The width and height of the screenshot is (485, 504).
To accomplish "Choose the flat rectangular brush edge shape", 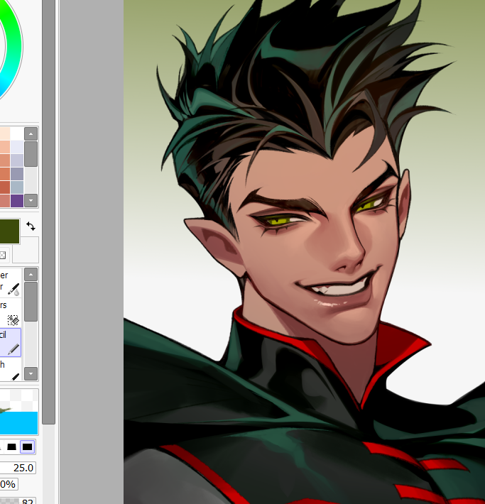I will 27,447.
